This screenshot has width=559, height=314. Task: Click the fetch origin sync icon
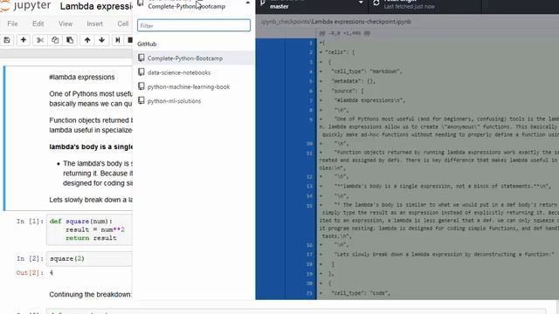(376, 3)
